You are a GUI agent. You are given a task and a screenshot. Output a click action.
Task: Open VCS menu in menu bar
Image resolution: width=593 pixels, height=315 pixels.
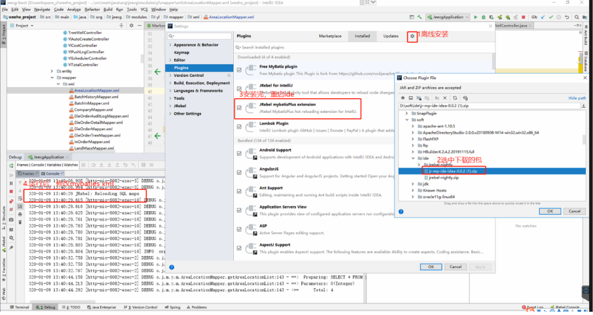point(144,10)
